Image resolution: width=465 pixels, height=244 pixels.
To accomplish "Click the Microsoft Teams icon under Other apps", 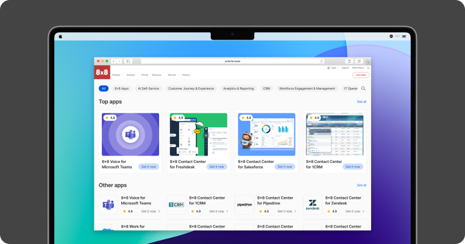I will [108, 205].
